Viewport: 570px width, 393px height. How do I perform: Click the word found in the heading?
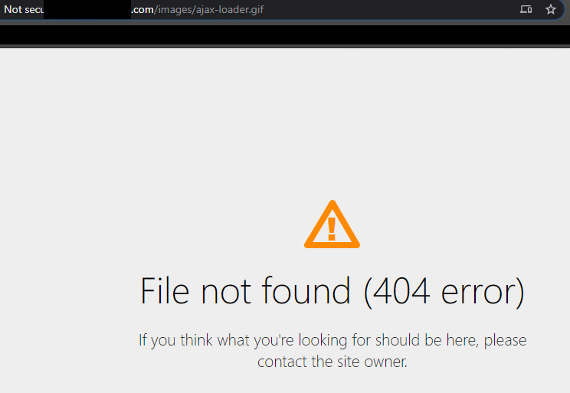tap(306, 290)
